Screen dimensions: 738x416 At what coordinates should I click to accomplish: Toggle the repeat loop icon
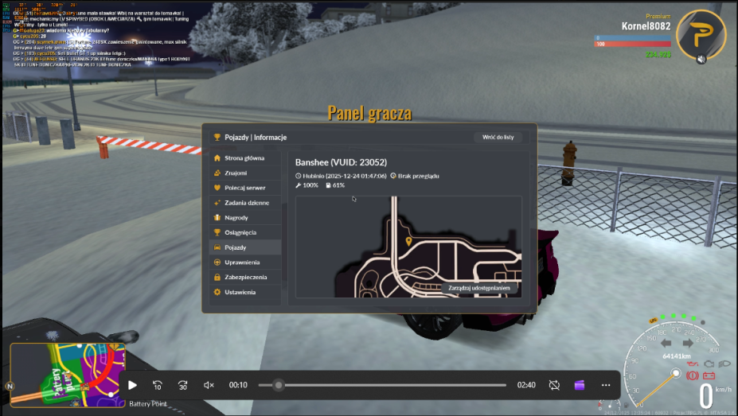coord(554,386)
